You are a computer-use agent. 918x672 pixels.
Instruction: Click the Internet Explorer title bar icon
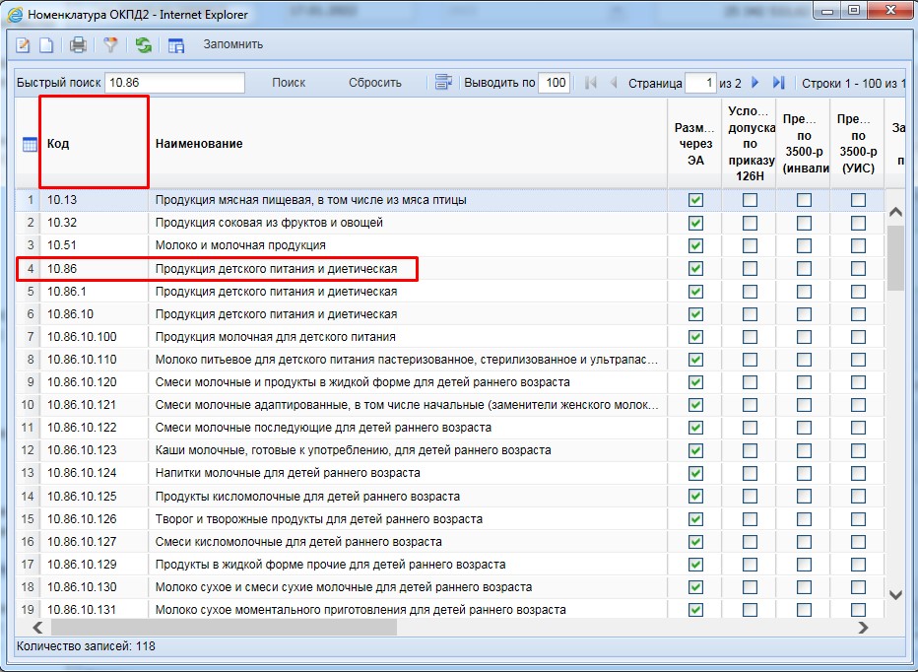click(15, 14)
